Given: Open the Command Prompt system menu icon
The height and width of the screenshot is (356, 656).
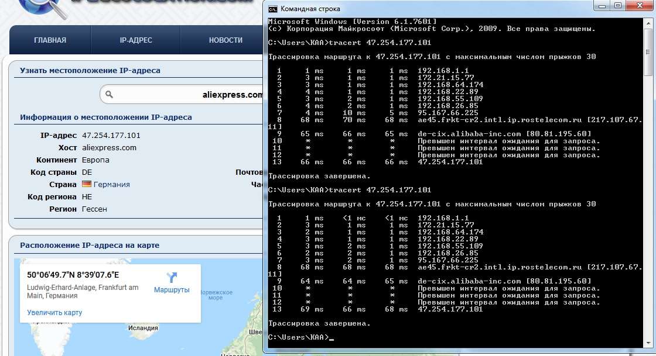Looking at the screenshot, I should [x=273, y=9].
